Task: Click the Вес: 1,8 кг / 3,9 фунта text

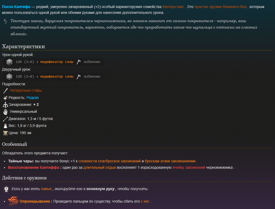Action: (27, 126)
